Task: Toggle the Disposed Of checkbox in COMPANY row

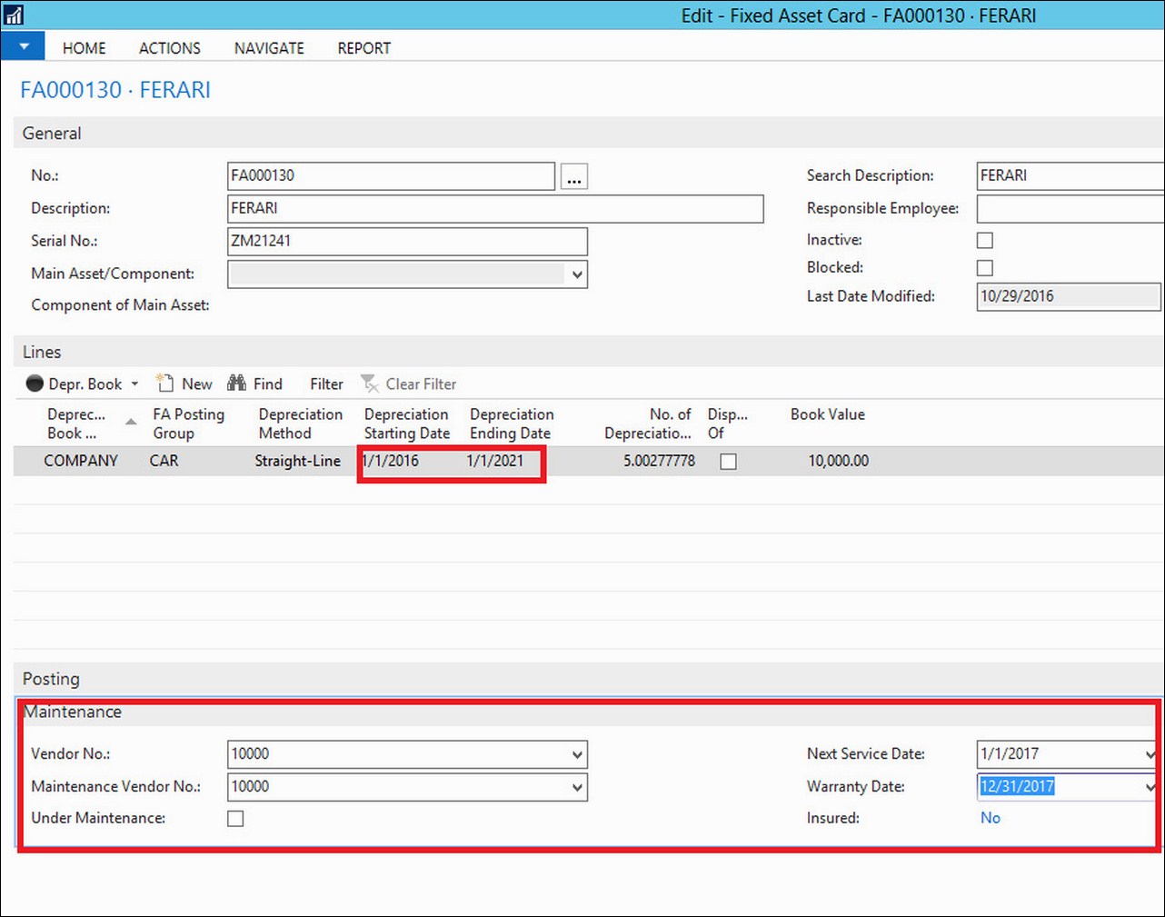Action: (x=728, y=462)
